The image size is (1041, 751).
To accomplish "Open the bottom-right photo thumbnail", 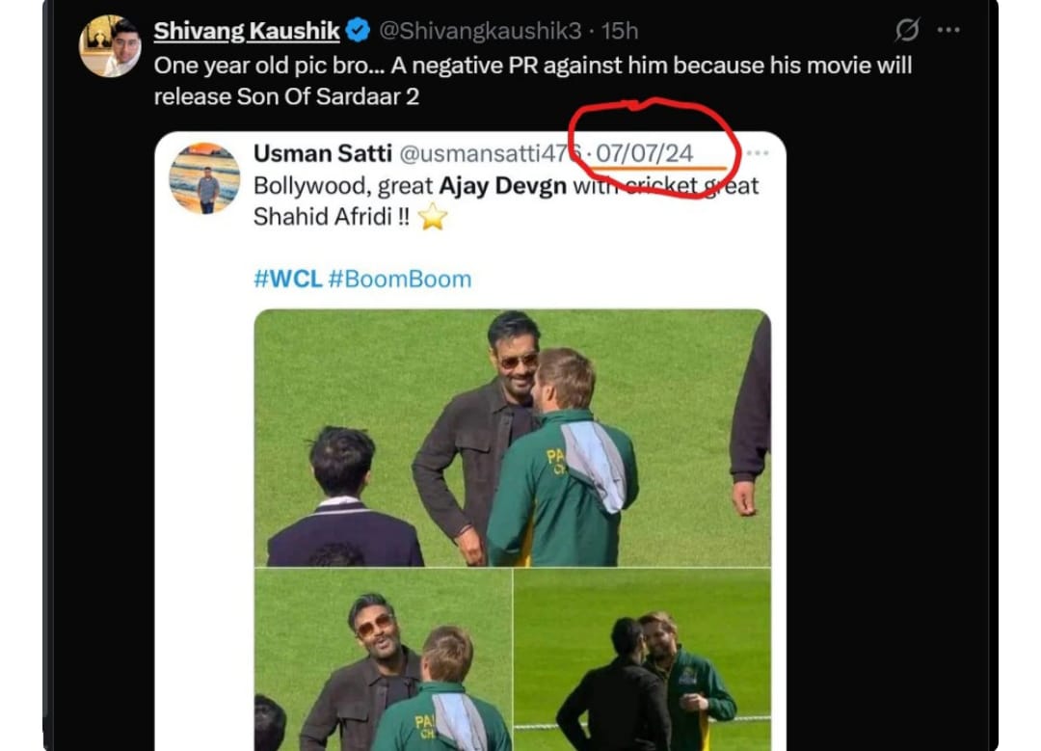I will (642, 659).
